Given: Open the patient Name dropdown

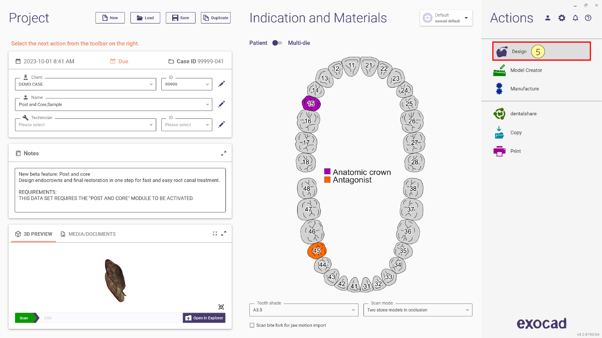Looking at the screenshot, I should [114, 104].
